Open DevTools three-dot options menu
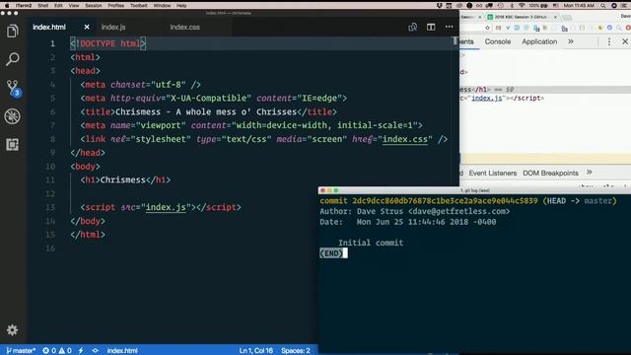This screenshot has height=355, width=631. (x=609, y=41)
